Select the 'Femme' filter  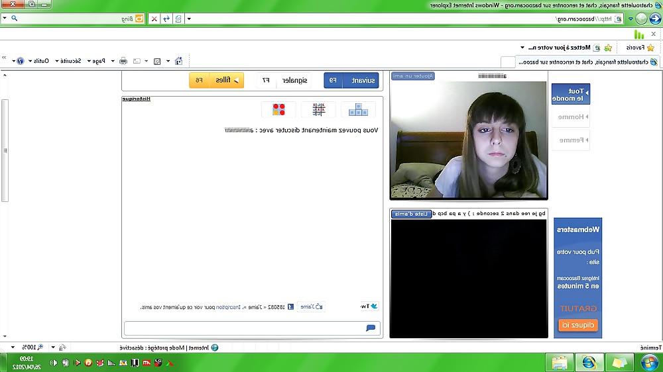570,140
